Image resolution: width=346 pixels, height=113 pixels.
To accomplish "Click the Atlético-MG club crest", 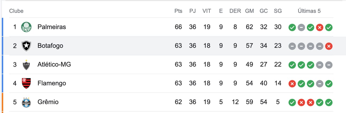I will (x=26, y=65).
